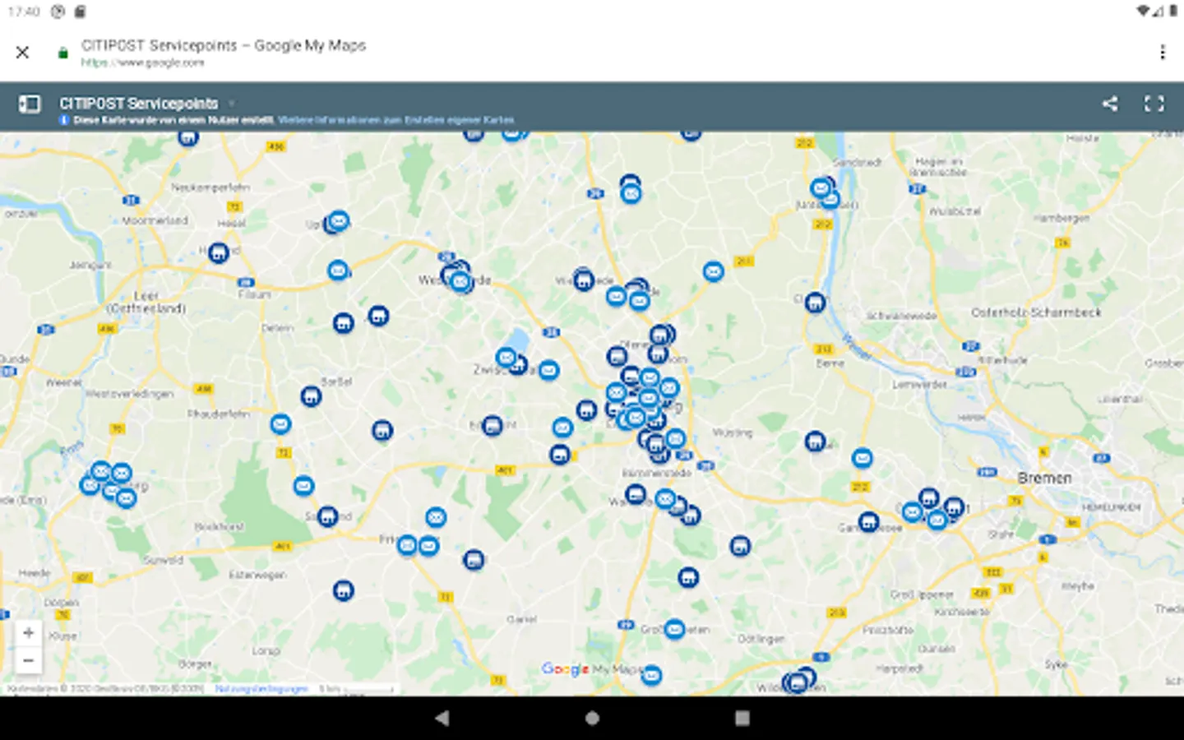Select the shop marker near Barßel
Image resolution: width=1184 pixels, height=740 pixels.
click(311, 396)
